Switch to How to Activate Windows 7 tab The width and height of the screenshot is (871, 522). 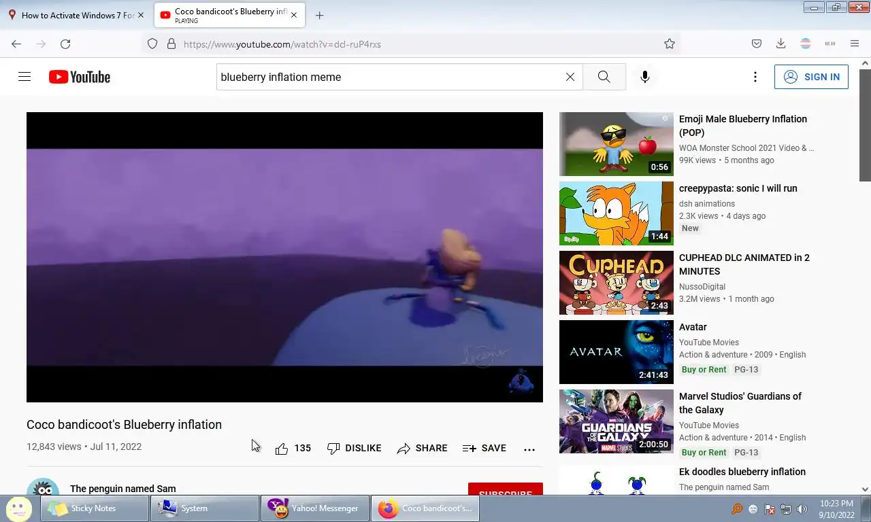point(76,15)
